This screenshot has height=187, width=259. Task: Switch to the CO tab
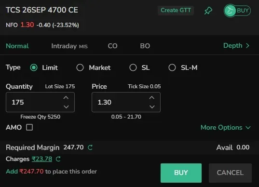[x=112, y=46]
